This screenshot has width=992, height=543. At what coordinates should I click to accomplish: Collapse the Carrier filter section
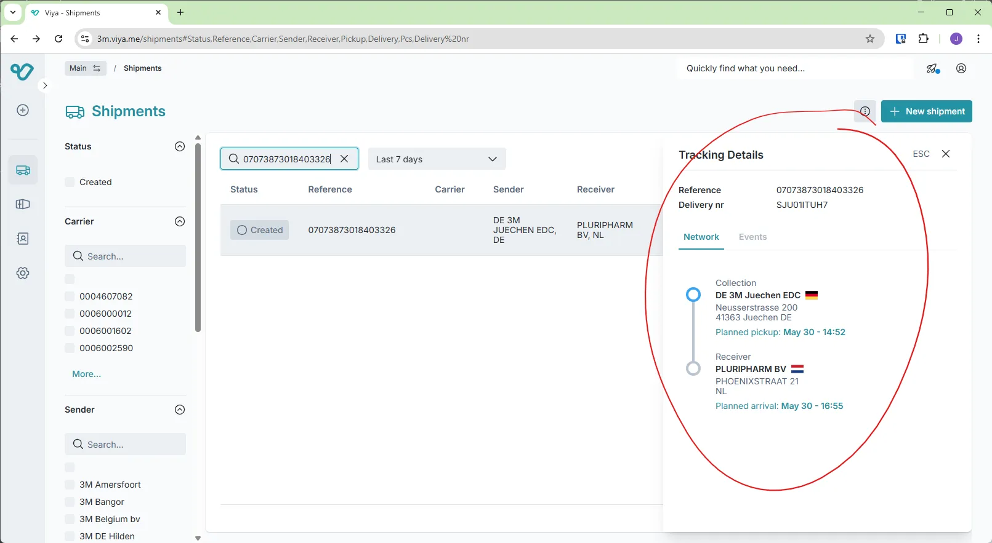pyautogui.click(x=180, y=221)
